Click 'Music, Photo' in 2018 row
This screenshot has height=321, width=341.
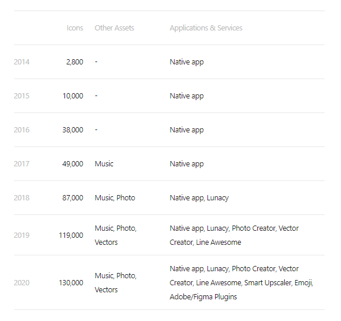click(115, 197)
